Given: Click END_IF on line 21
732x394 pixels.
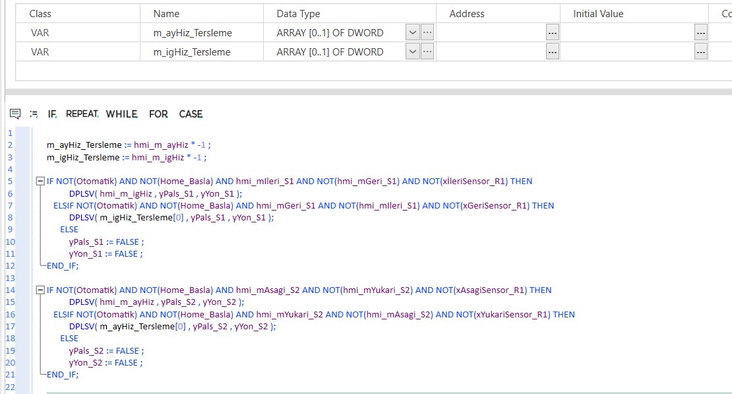Looking at the screenshot, I should (x=63, y=375).
